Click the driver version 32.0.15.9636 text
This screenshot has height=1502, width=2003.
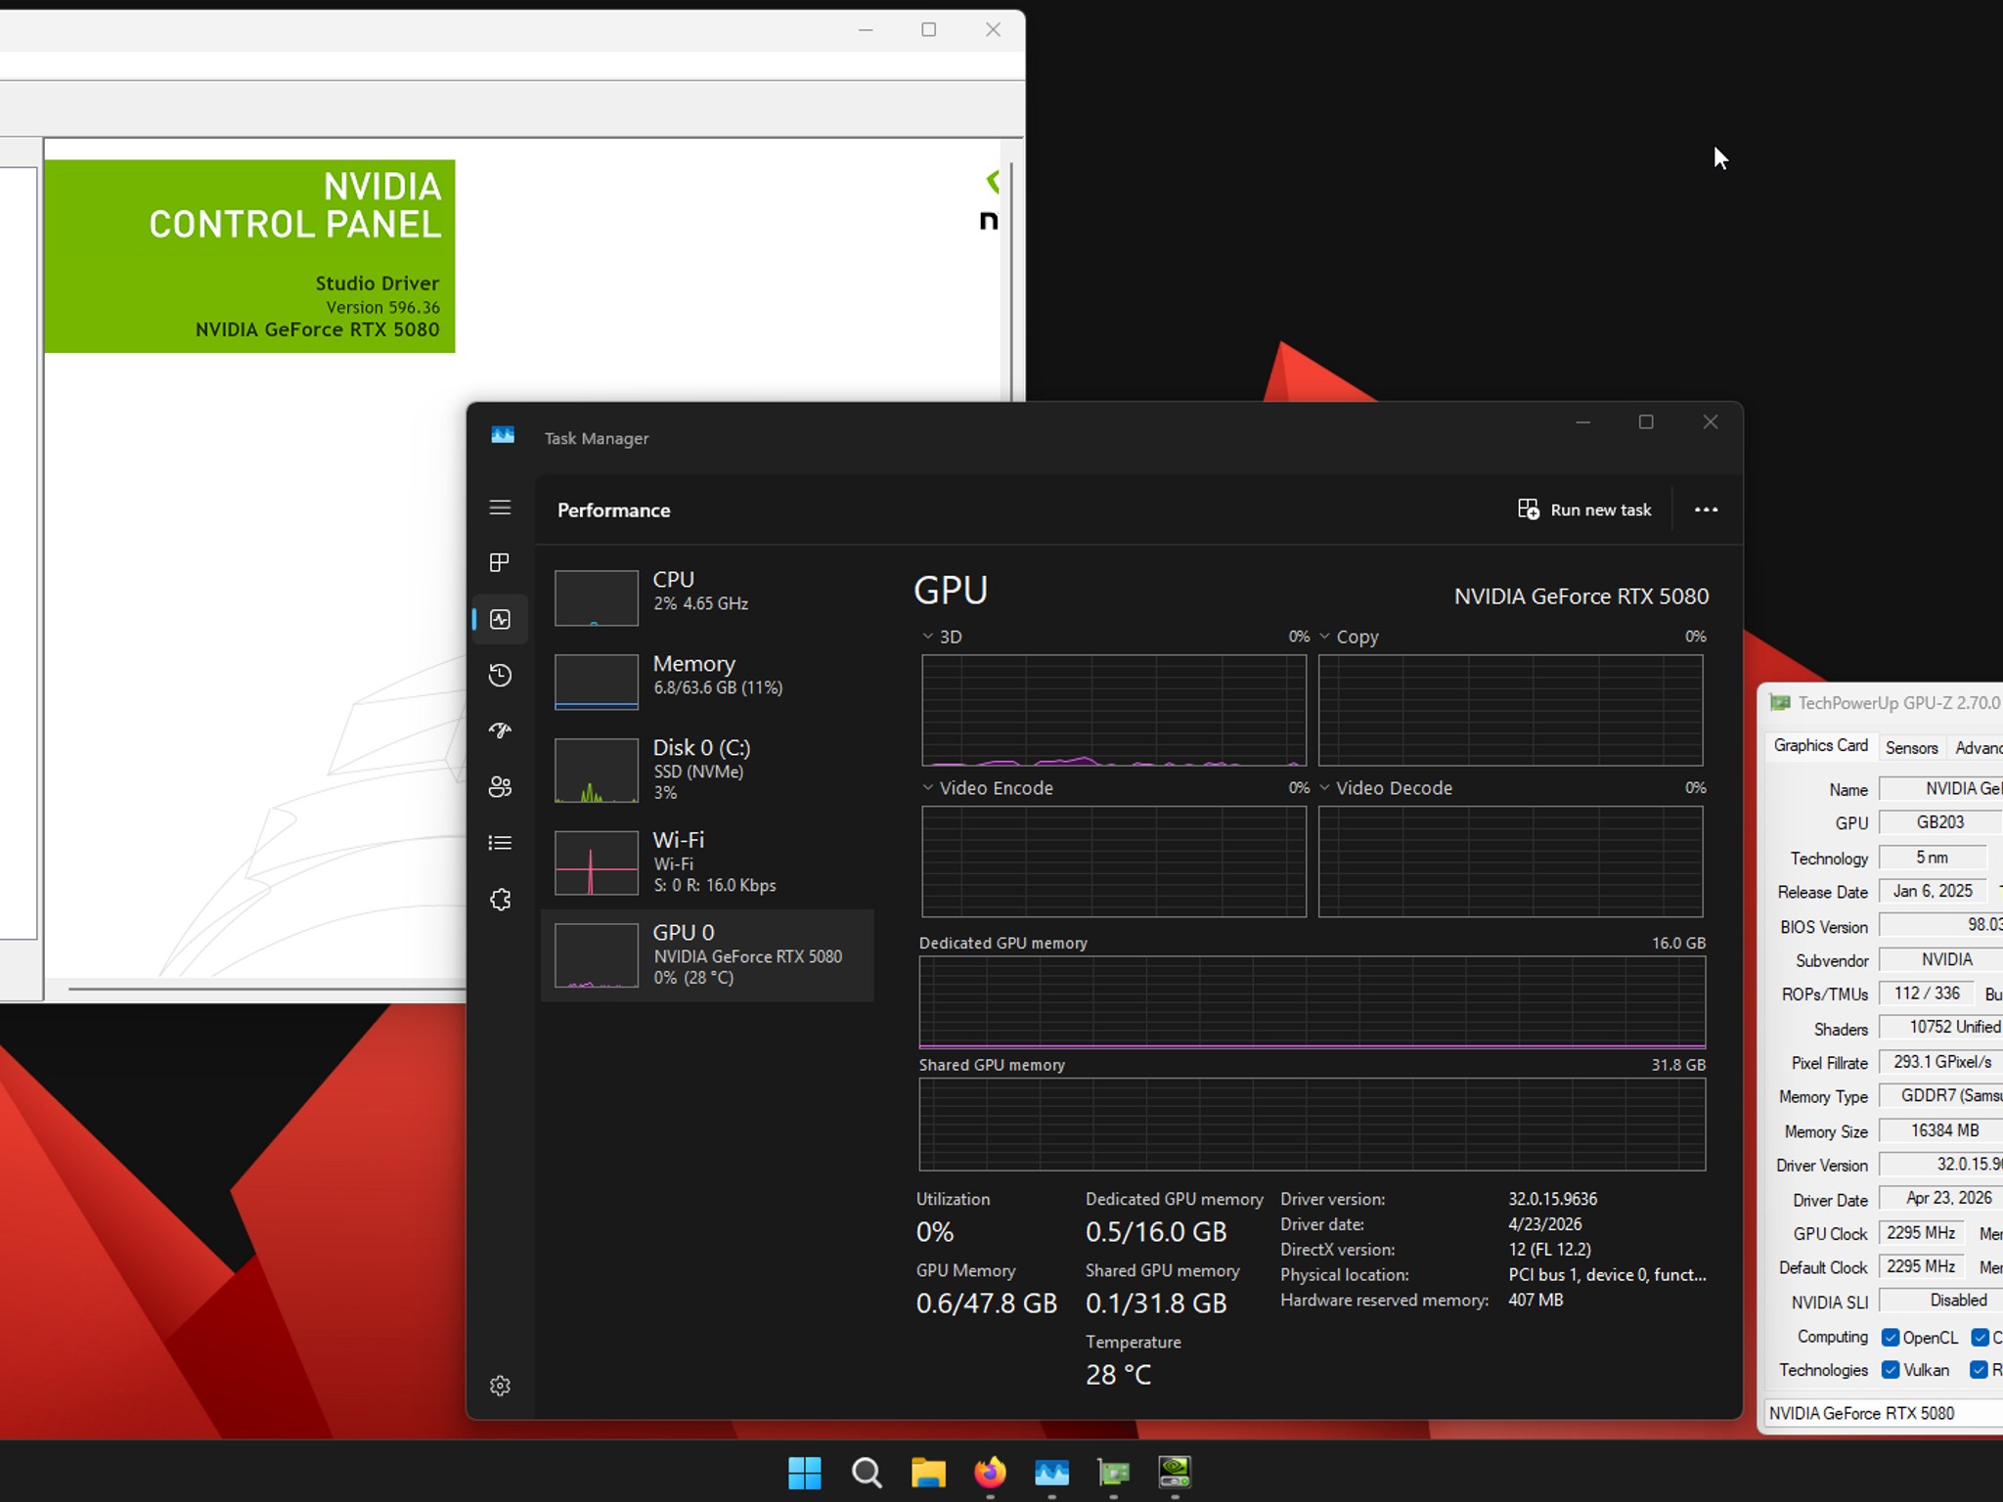coord(1552,1199)
